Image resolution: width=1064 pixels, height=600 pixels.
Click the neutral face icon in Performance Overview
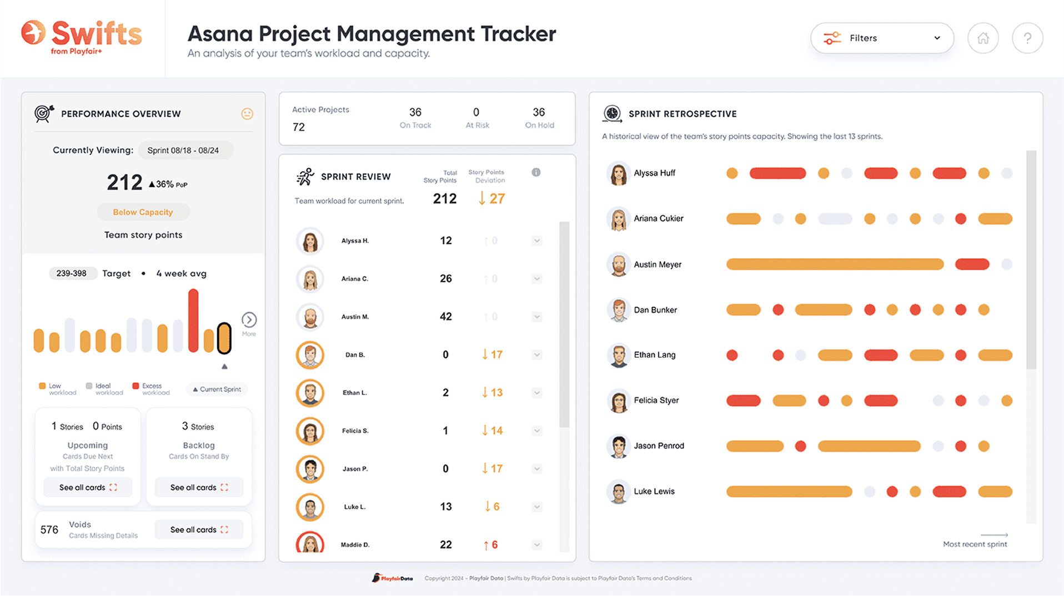pos(247,114)
